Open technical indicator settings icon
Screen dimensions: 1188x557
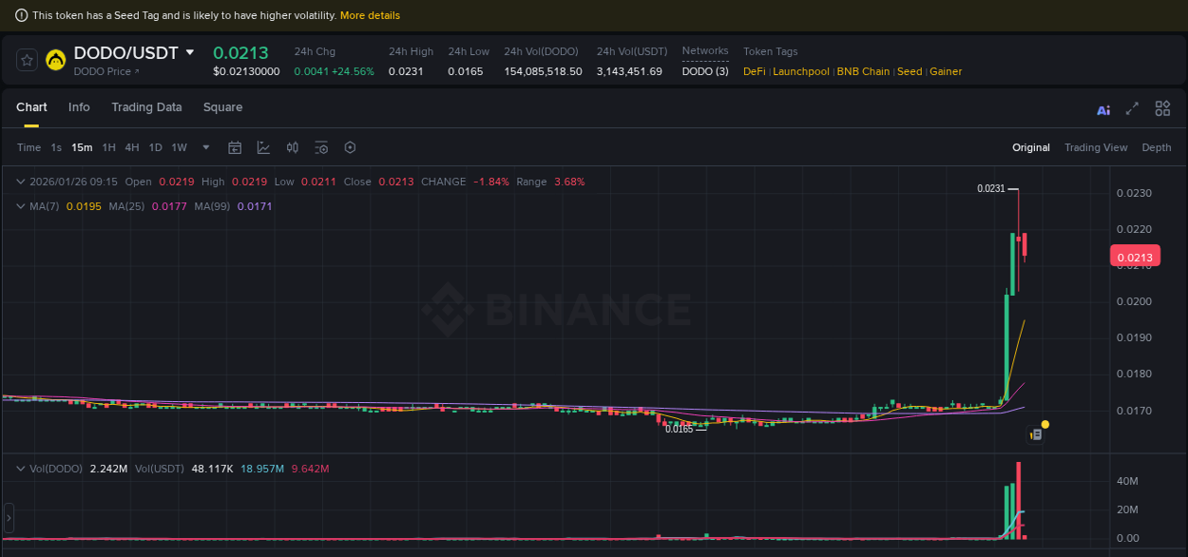tap(321, 147)
